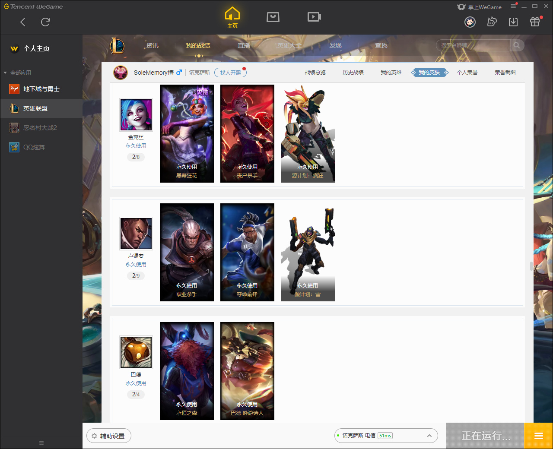Select 地下城与勇士 in sidebar

(x=41, y=89)
